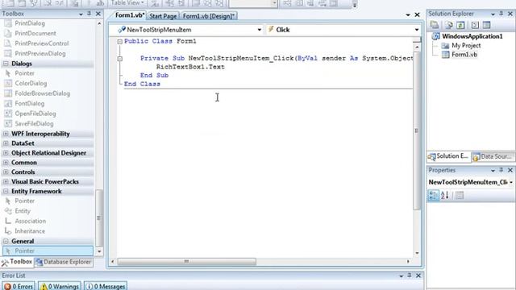Click Properties icon in Solution Explorer toolbar
Viewport: 516px width, 290px height.
(x=435, y=25)
